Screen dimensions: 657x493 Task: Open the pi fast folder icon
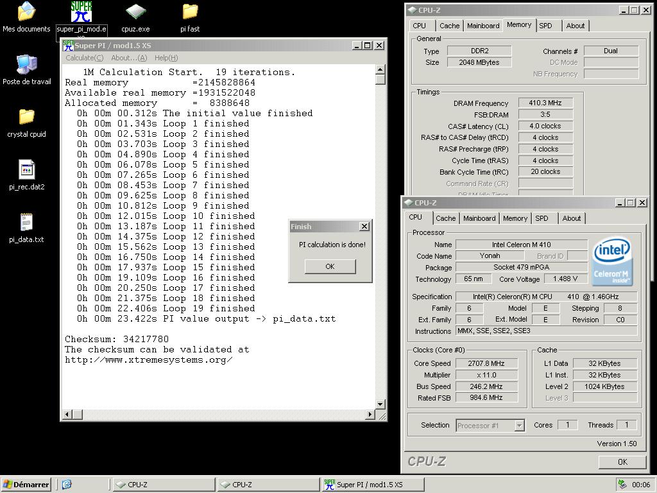[190, 17]
